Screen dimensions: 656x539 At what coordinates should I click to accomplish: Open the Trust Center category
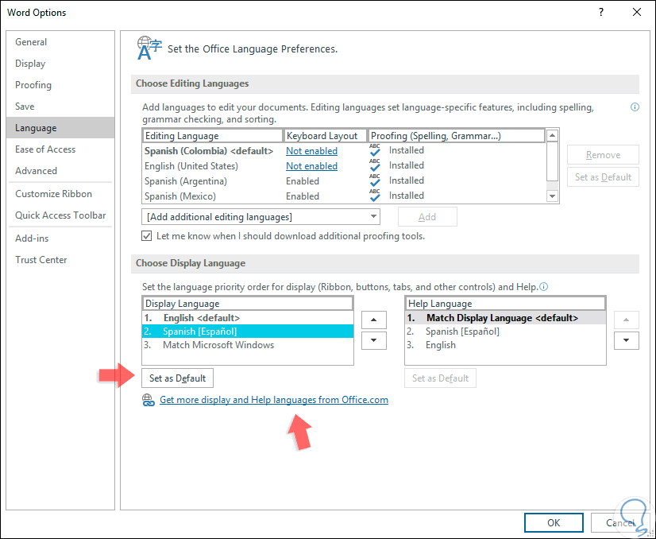coord(60,260)
